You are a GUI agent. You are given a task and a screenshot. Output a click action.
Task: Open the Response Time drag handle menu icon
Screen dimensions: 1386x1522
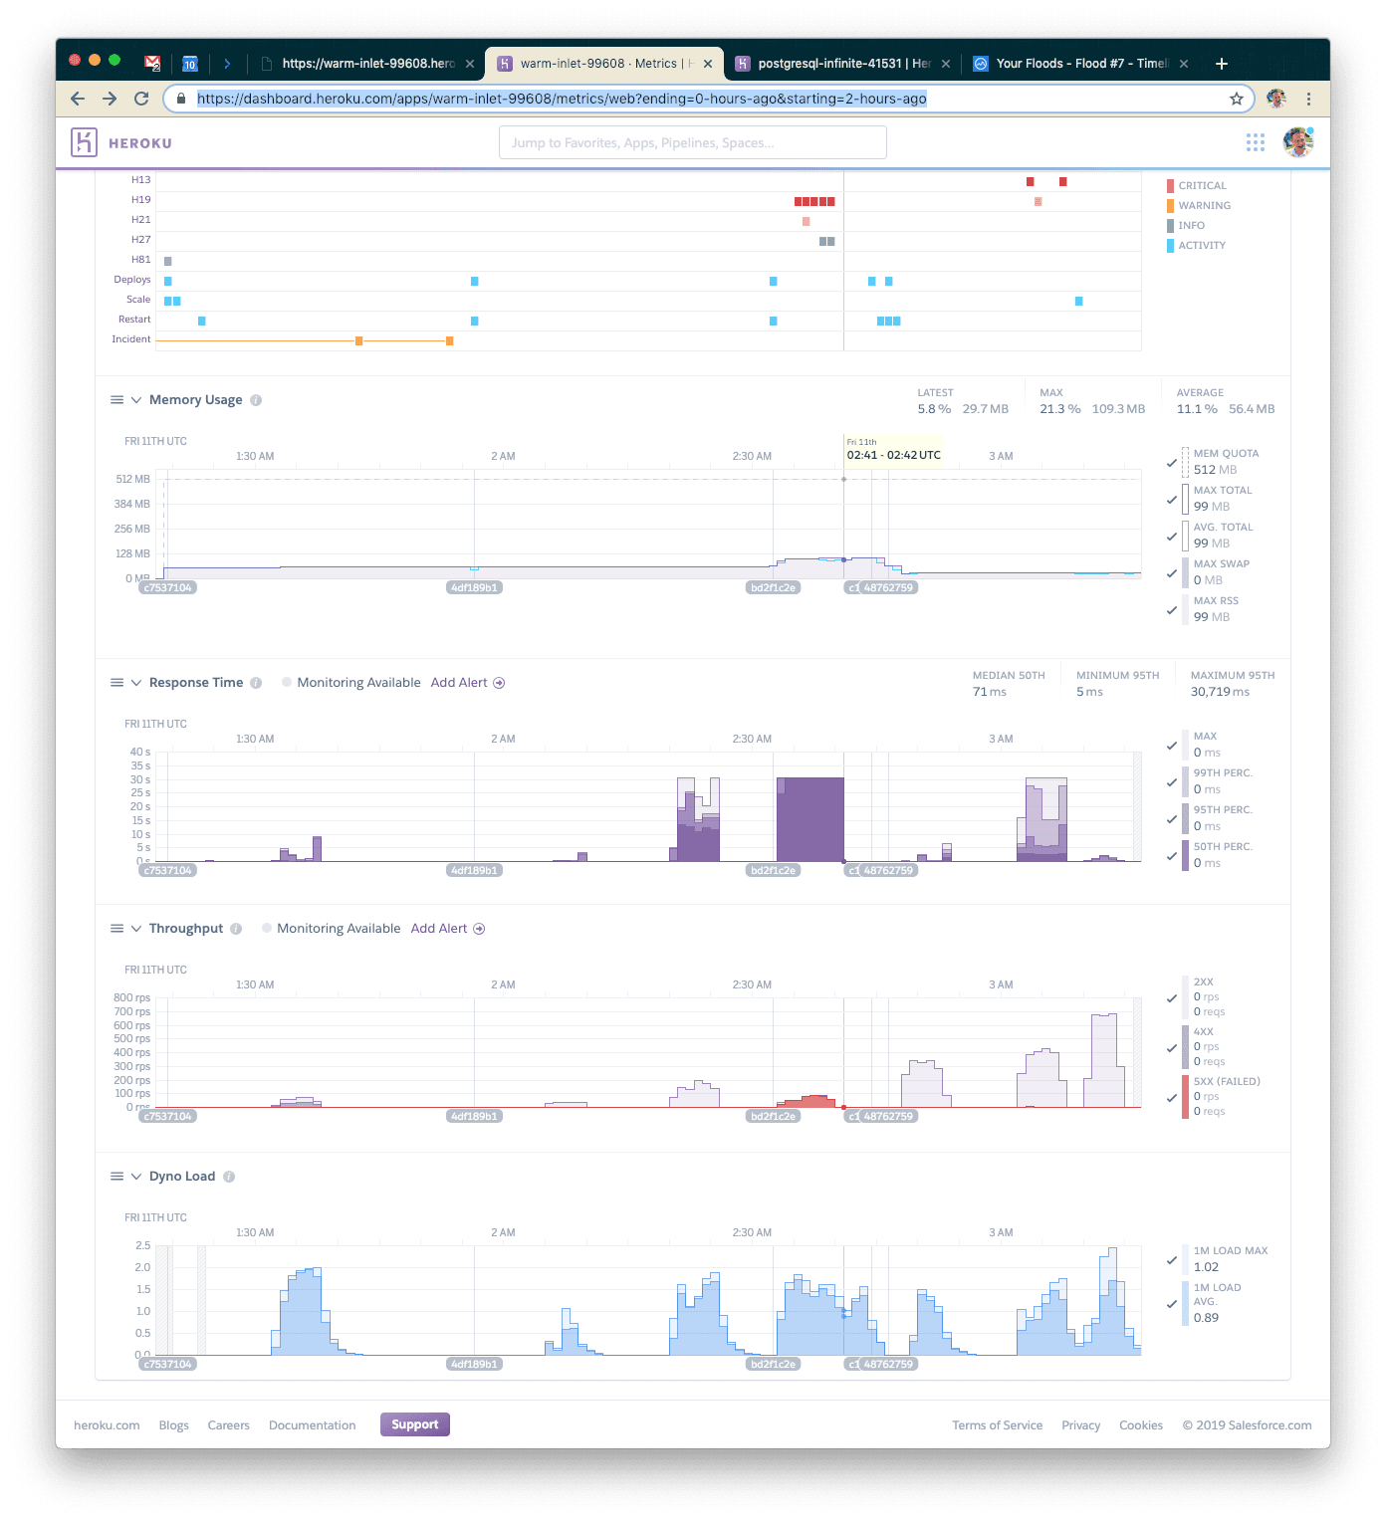116,683
